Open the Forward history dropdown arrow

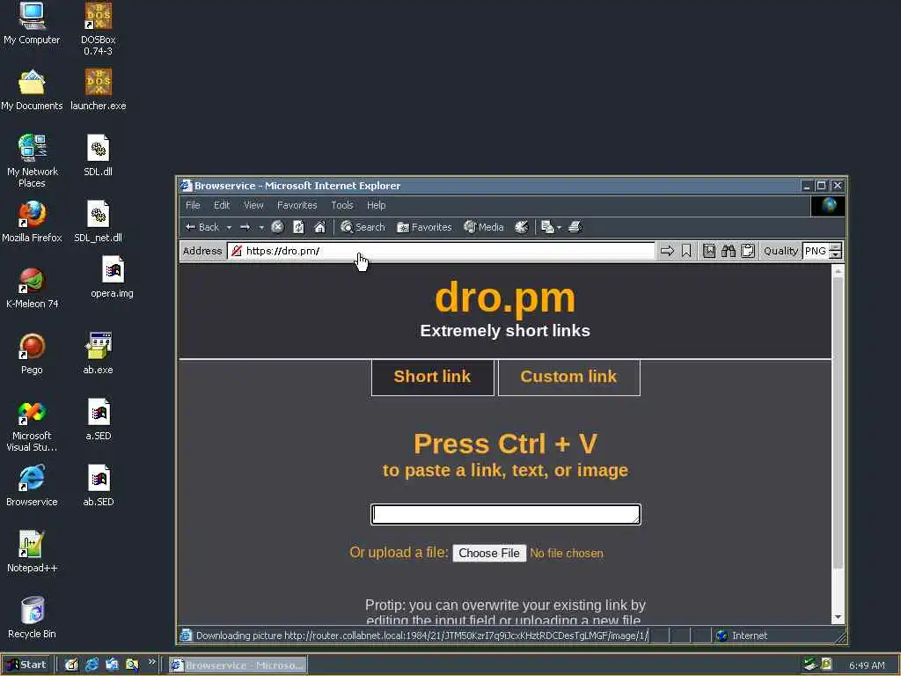(261, 228)
